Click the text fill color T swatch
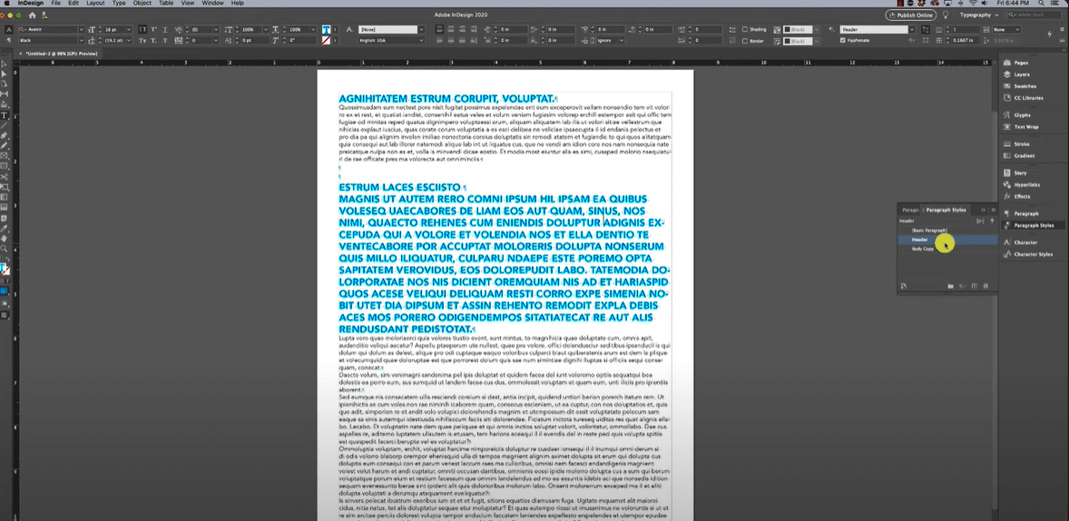 point(326,29)
